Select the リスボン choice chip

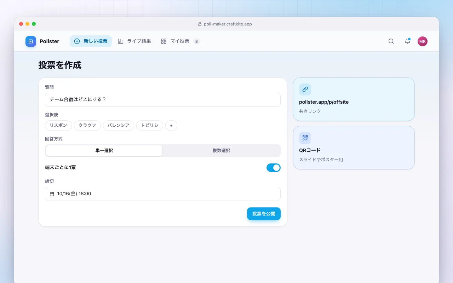coord(58,126)
